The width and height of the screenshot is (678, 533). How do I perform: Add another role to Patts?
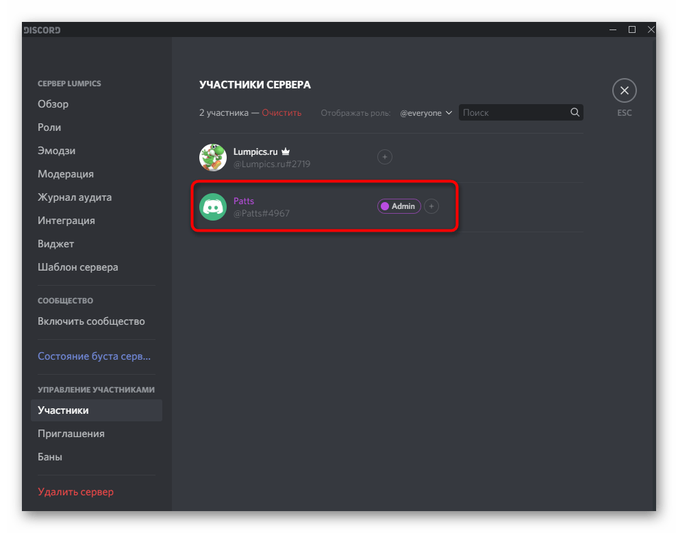coord(431,206)
